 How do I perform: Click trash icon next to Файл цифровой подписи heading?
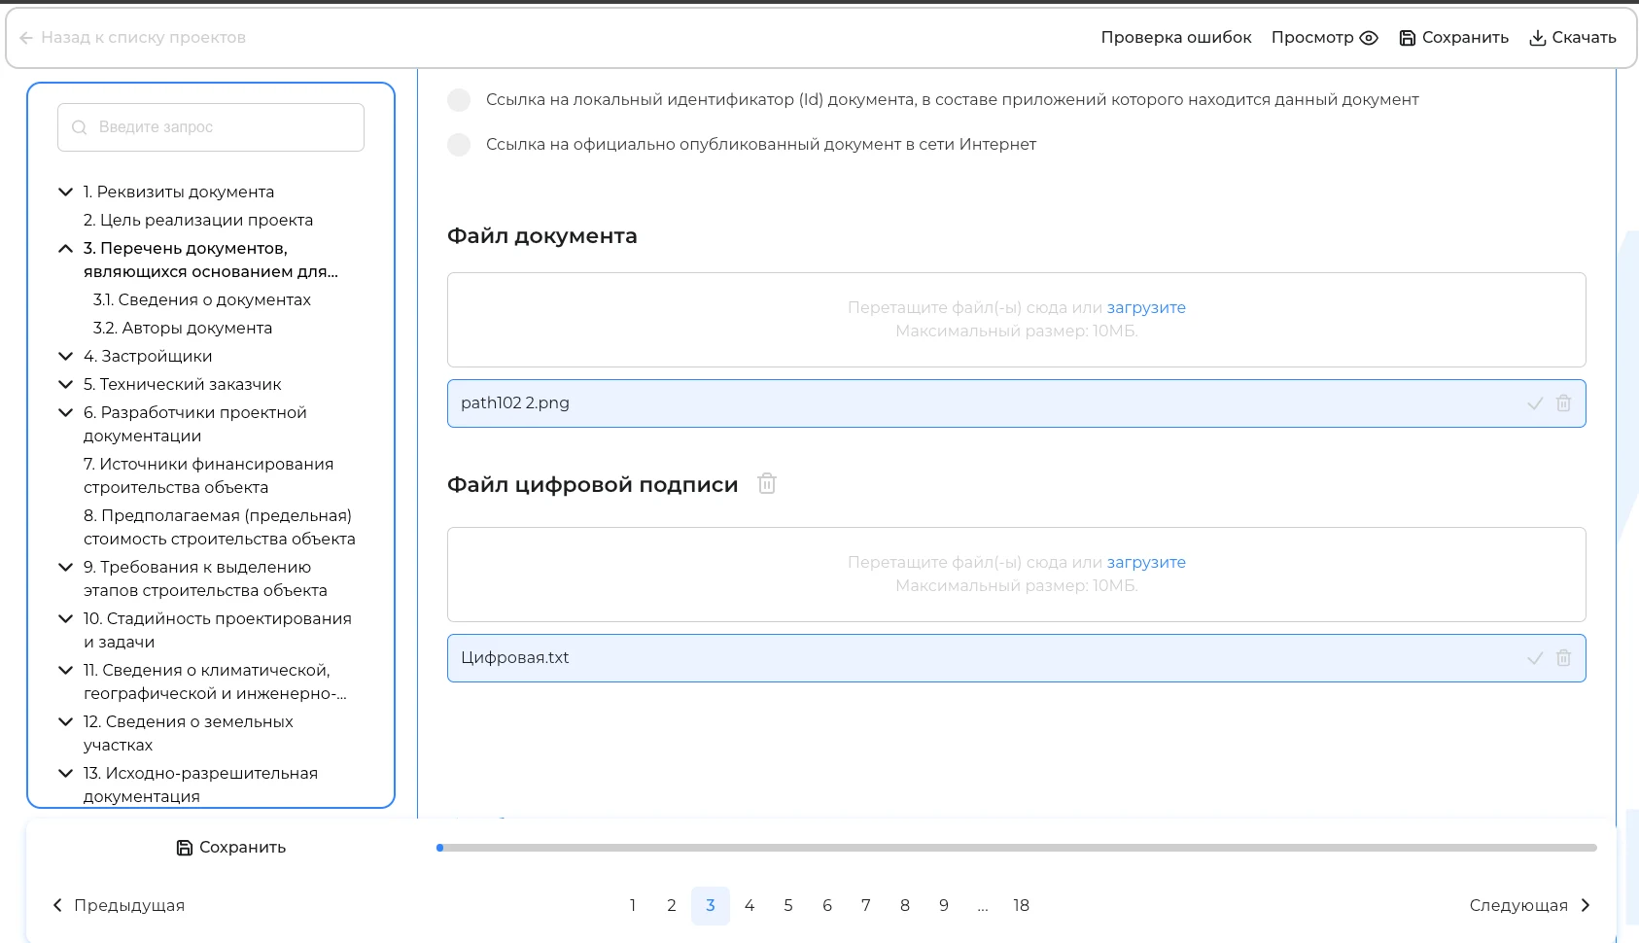tap(767, 483)
